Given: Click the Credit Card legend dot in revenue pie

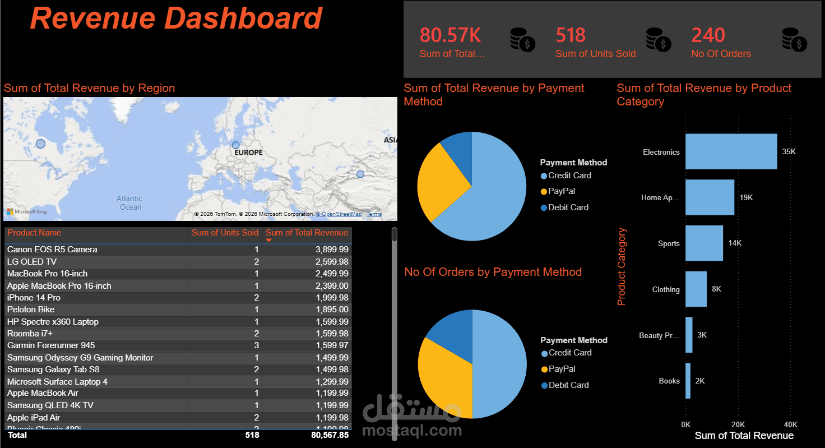Looking at the screenshot, I should 543,175.
